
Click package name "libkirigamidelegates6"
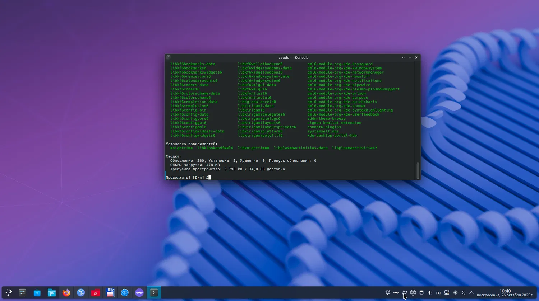(x=261, y=114)
